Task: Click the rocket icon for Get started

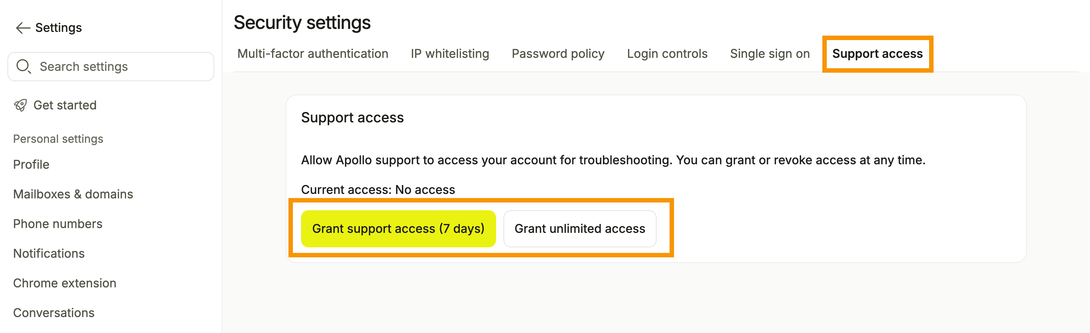Action: 20,105
